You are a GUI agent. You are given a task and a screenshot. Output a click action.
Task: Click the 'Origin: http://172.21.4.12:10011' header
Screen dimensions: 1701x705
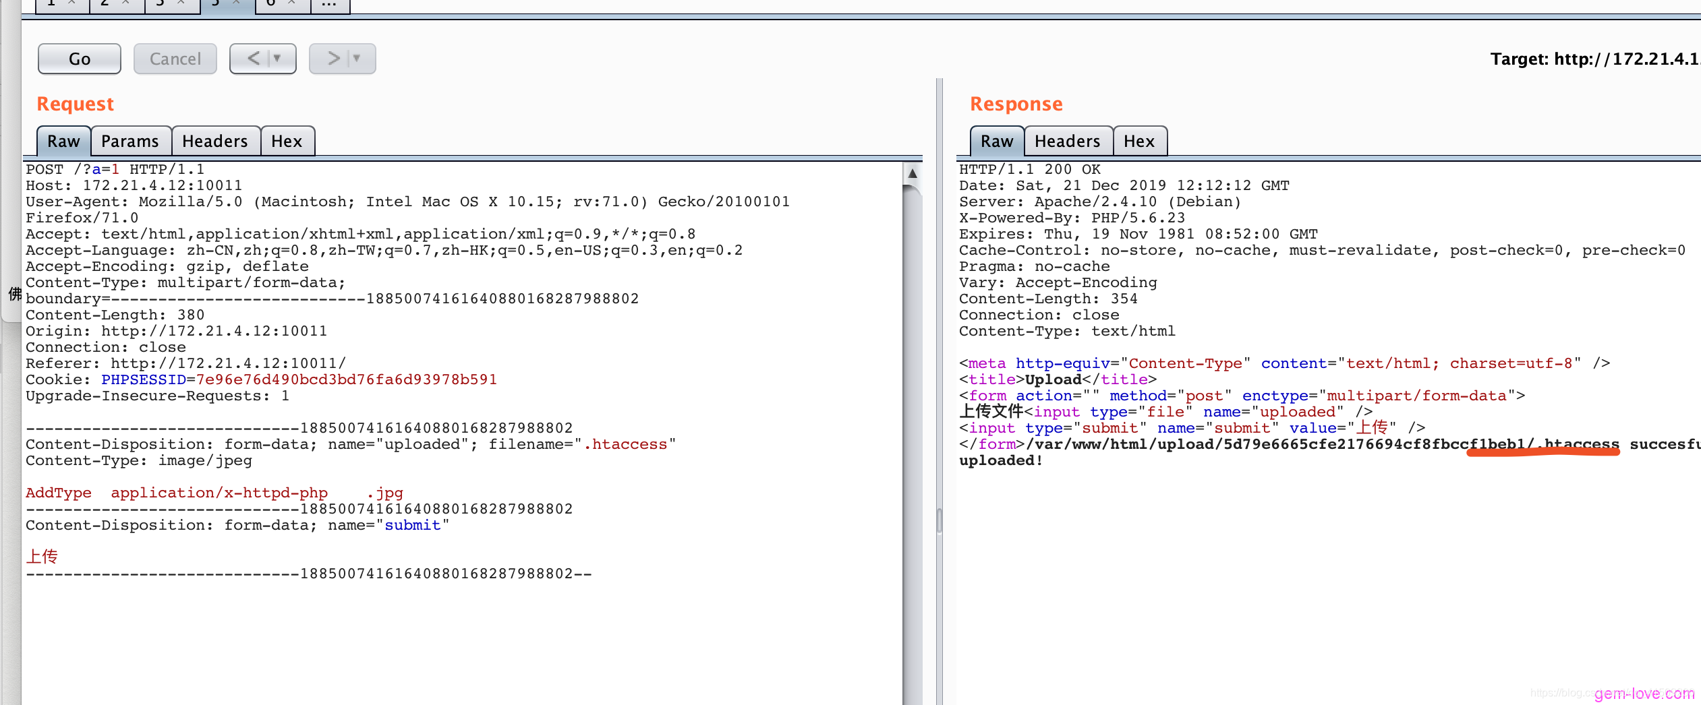point(176,331)
